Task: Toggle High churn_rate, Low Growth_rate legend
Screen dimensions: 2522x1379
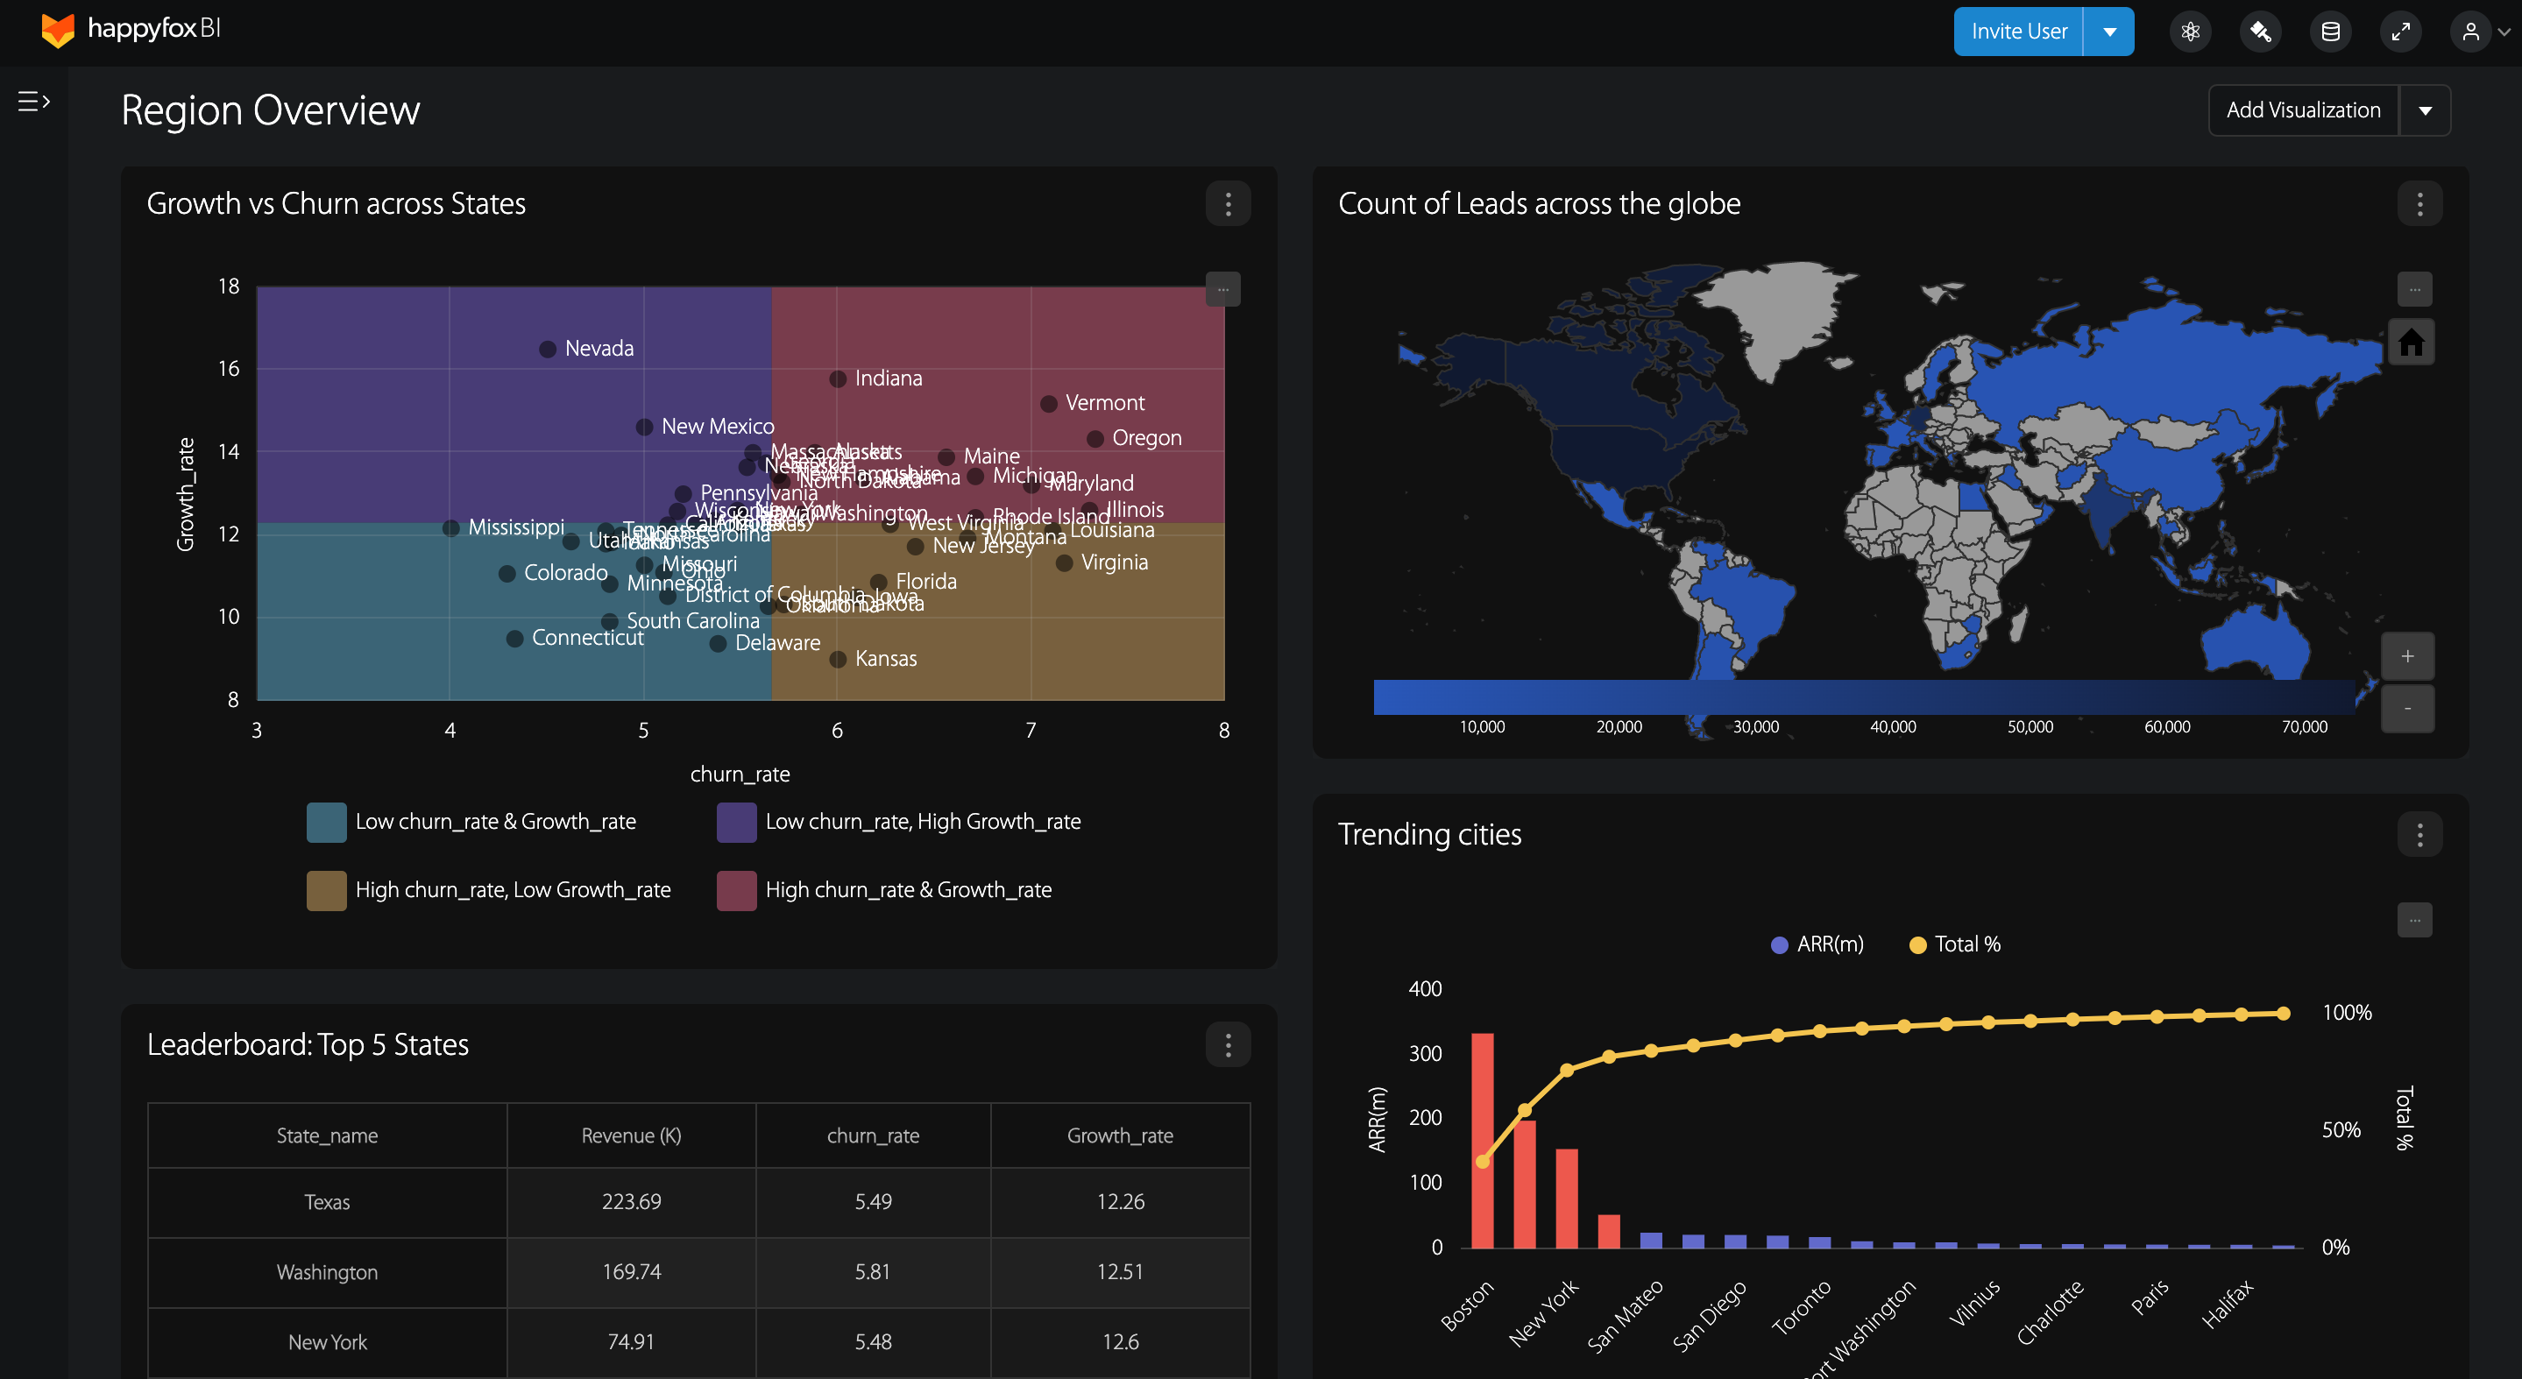Action: point(489,891)
